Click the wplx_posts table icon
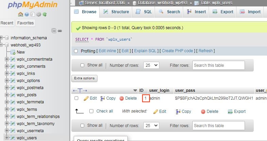This screenshot has height=141, width=267. coord(13,95)
